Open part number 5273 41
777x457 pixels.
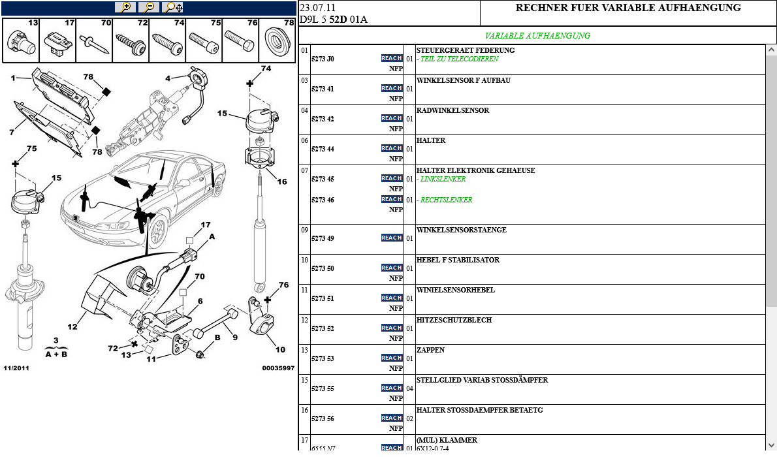[323, 89]
